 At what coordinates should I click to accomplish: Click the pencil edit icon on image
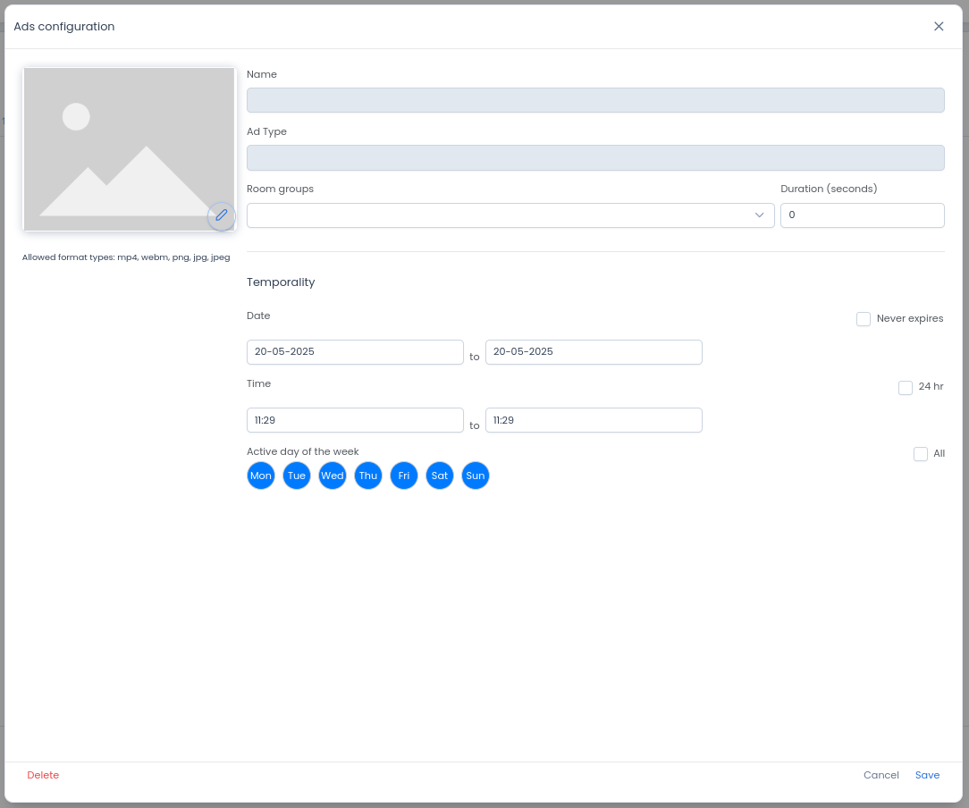click(x=221, y=215)
